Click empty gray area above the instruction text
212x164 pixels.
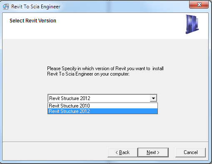pyautogui.click(x=105, y=53)
